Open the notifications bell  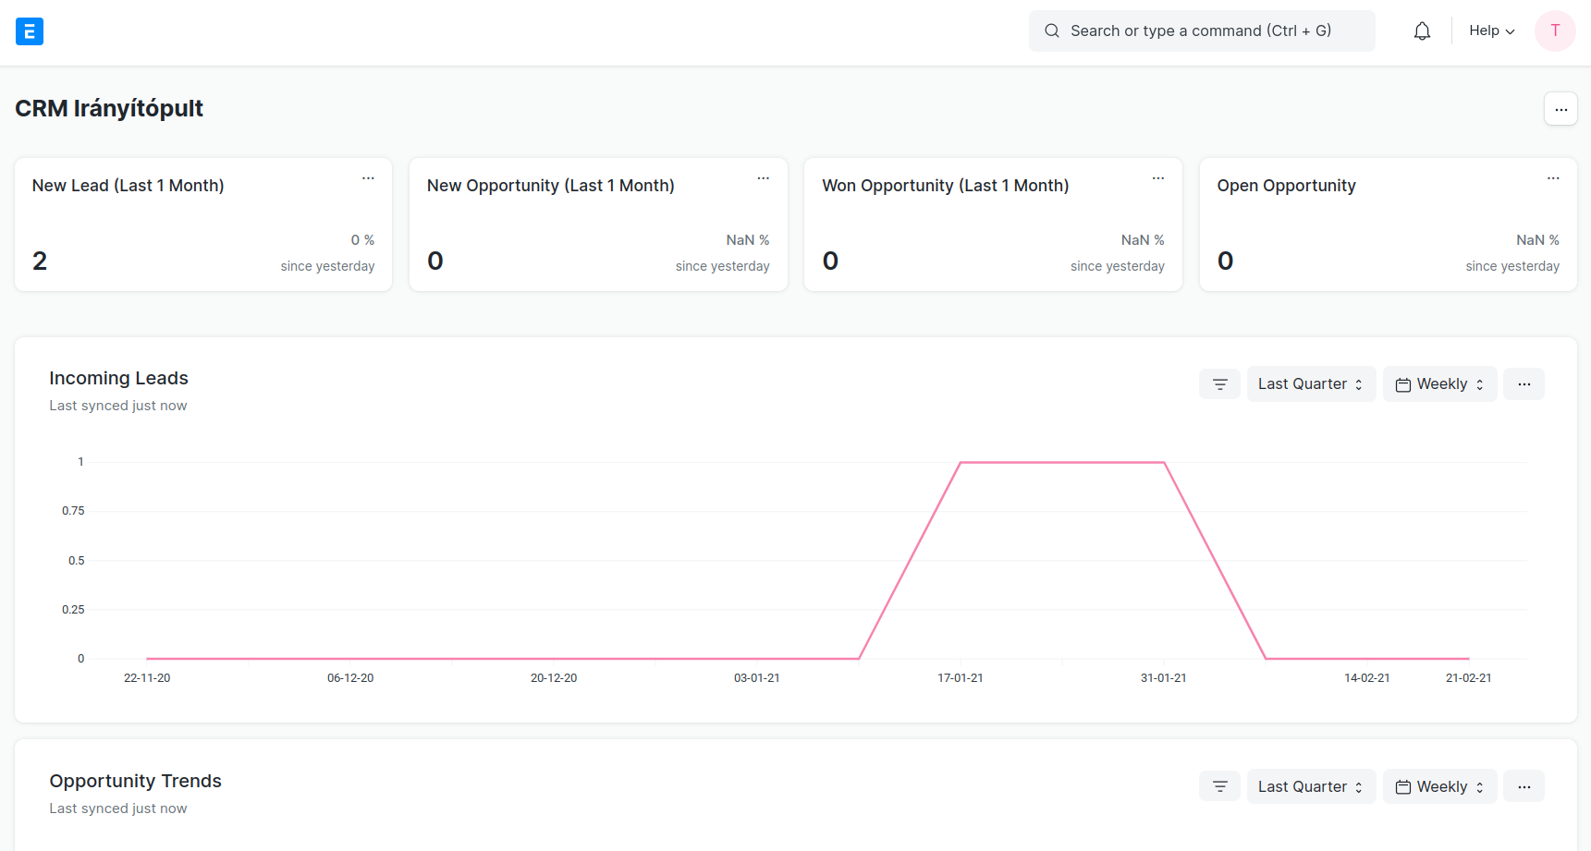coord(1422,31)
